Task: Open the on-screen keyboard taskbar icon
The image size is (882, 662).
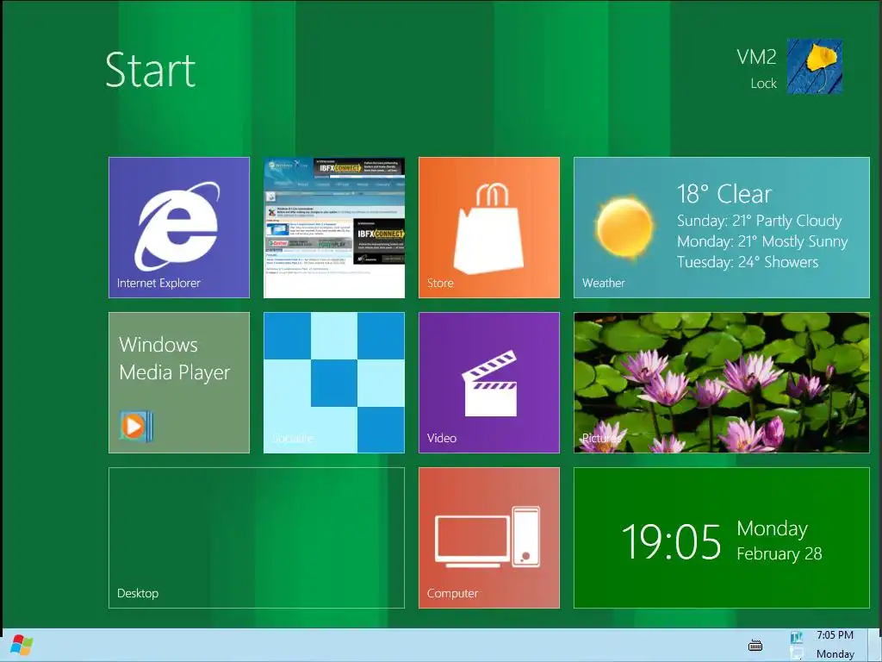Action: [755, 645]
